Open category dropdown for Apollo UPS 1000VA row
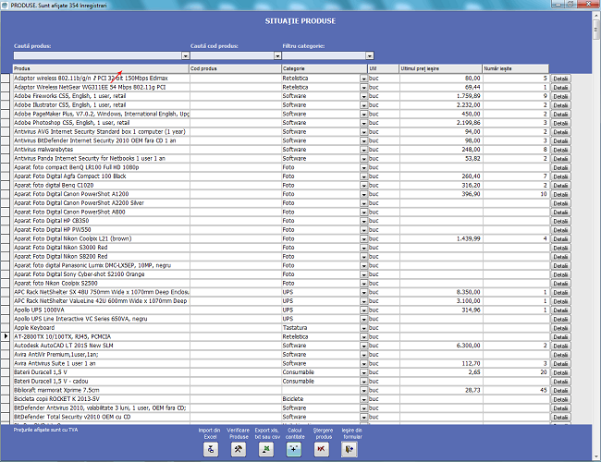 point(363,310)
